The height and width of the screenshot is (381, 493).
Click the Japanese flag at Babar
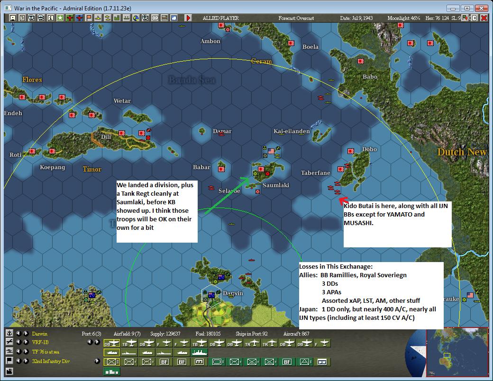pyautogui.click(x=221, y=169)
